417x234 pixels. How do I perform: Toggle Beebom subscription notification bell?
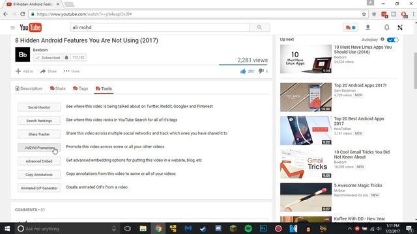point(66,57)
